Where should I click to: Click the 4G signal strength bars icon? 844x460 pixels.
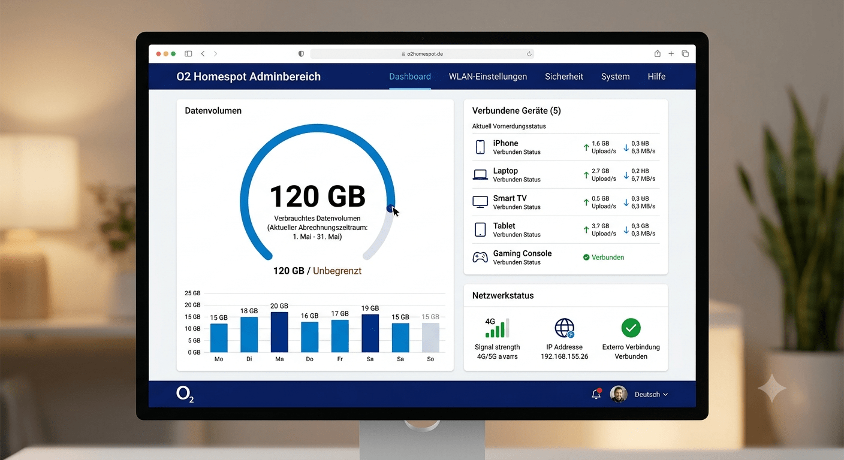[498, 328]
